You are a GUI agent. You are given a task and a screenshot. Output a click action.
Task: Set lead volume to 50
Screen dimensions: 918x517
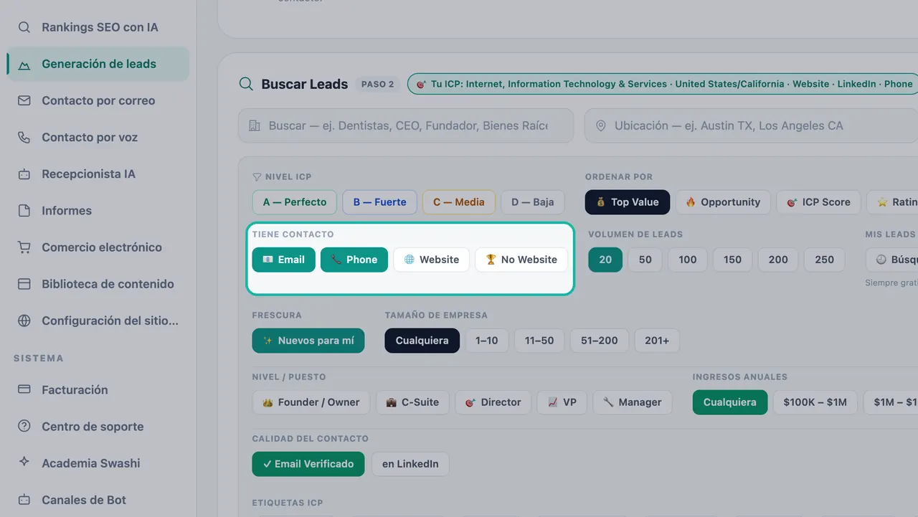[645, 260]
